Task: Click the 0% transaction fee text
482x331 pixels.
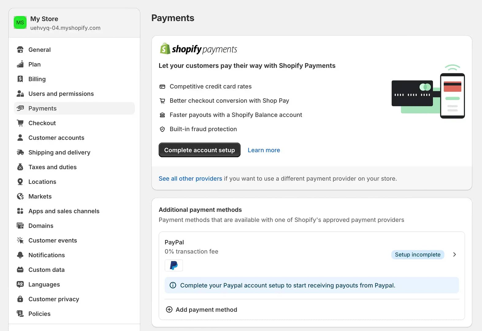Action: coord(191,252)
